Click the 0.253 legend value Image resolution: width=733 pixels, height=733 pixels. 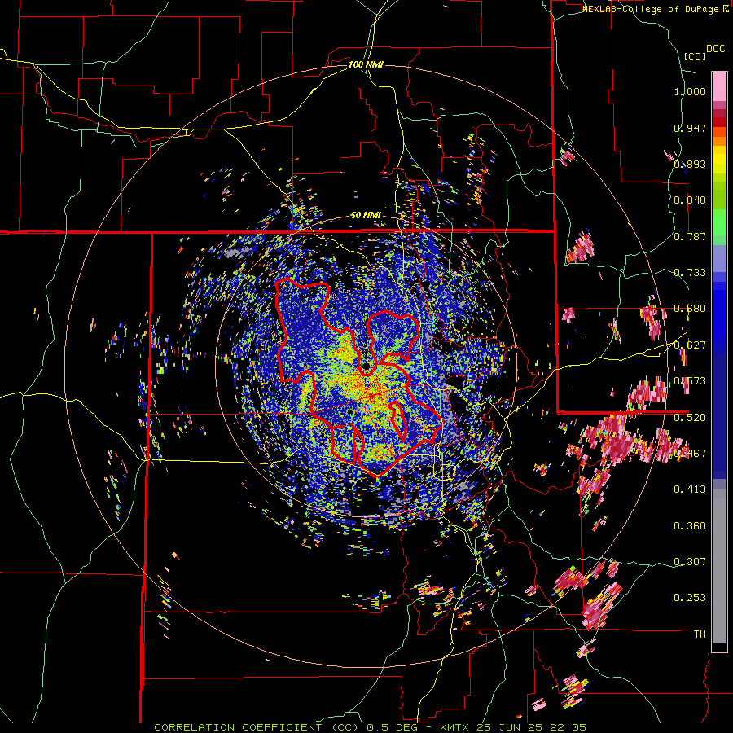tap(690, 598)
